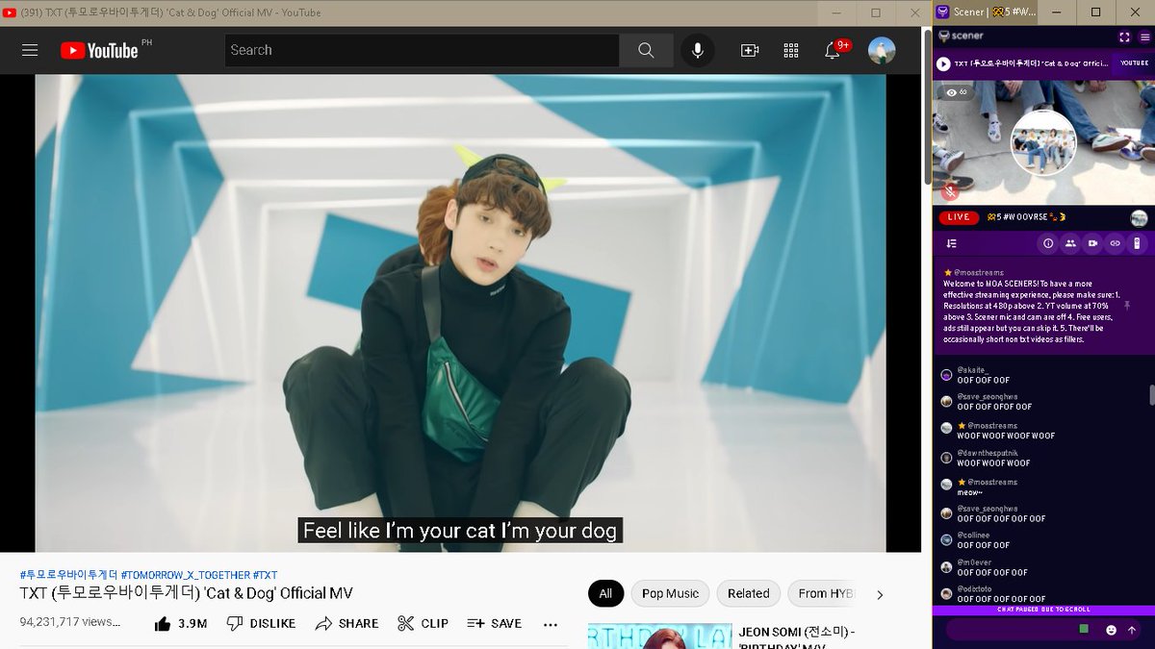Click the YOUTUBE service button in Scener
This screenshot has width=1155, height=649.
tap(1134, 63)
